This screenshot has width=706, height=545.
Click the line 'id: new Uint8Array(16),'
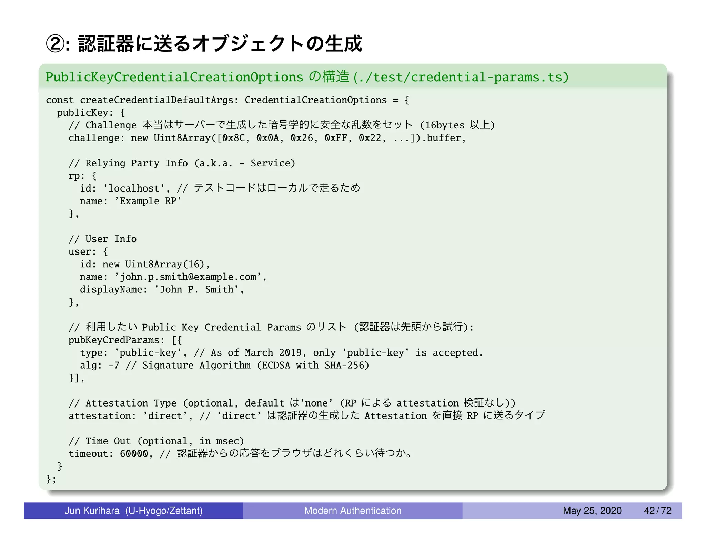(145, 264)
